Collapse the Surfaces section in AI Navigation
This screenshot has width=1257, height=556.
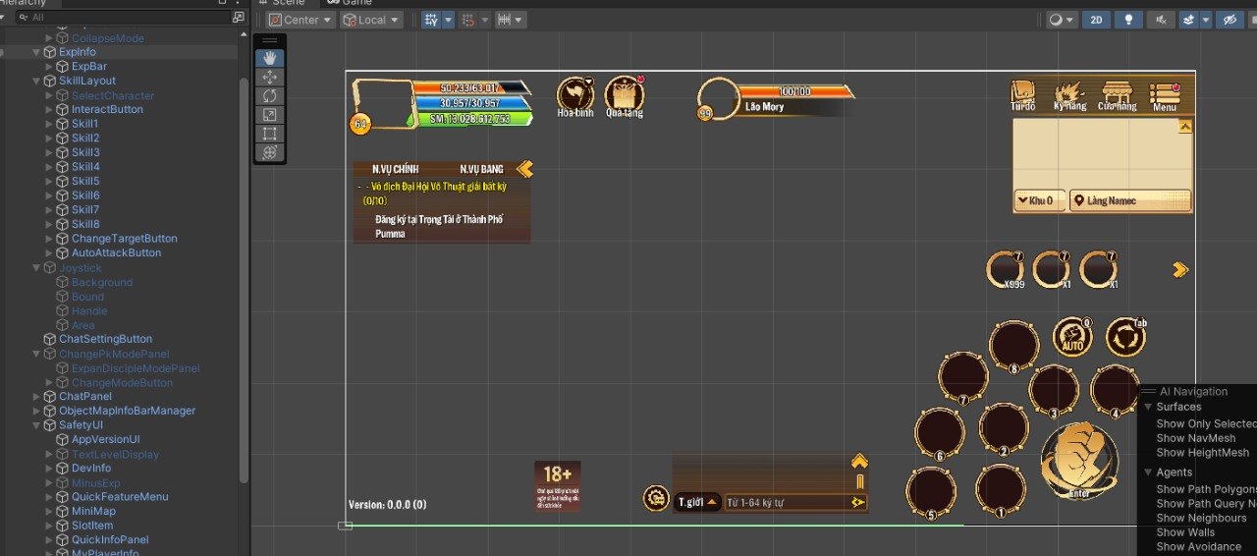[x=1150, y=407]
